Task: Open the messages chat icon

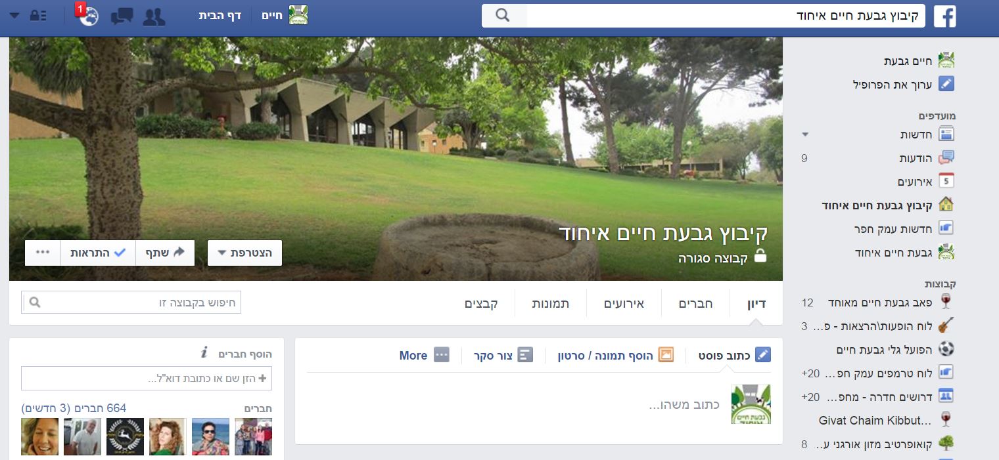Action: tap(122, 16)
